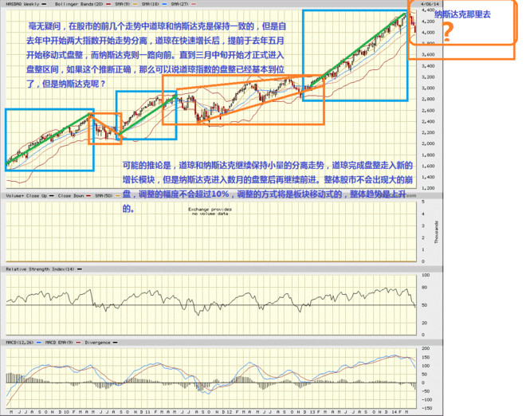Screen dimensions: 526x416
Task: Click the blue SMA(18) color marker
Action: point(163,4)
